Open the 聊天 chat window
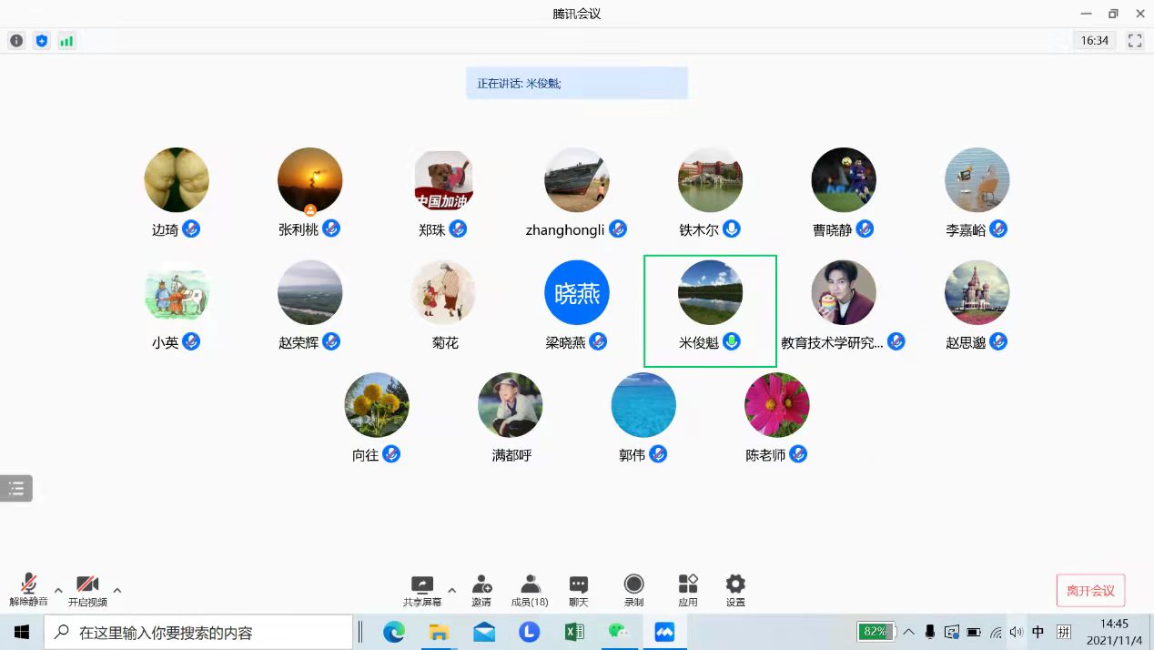Screen dimensions: 1154x650 coord(578,590)
